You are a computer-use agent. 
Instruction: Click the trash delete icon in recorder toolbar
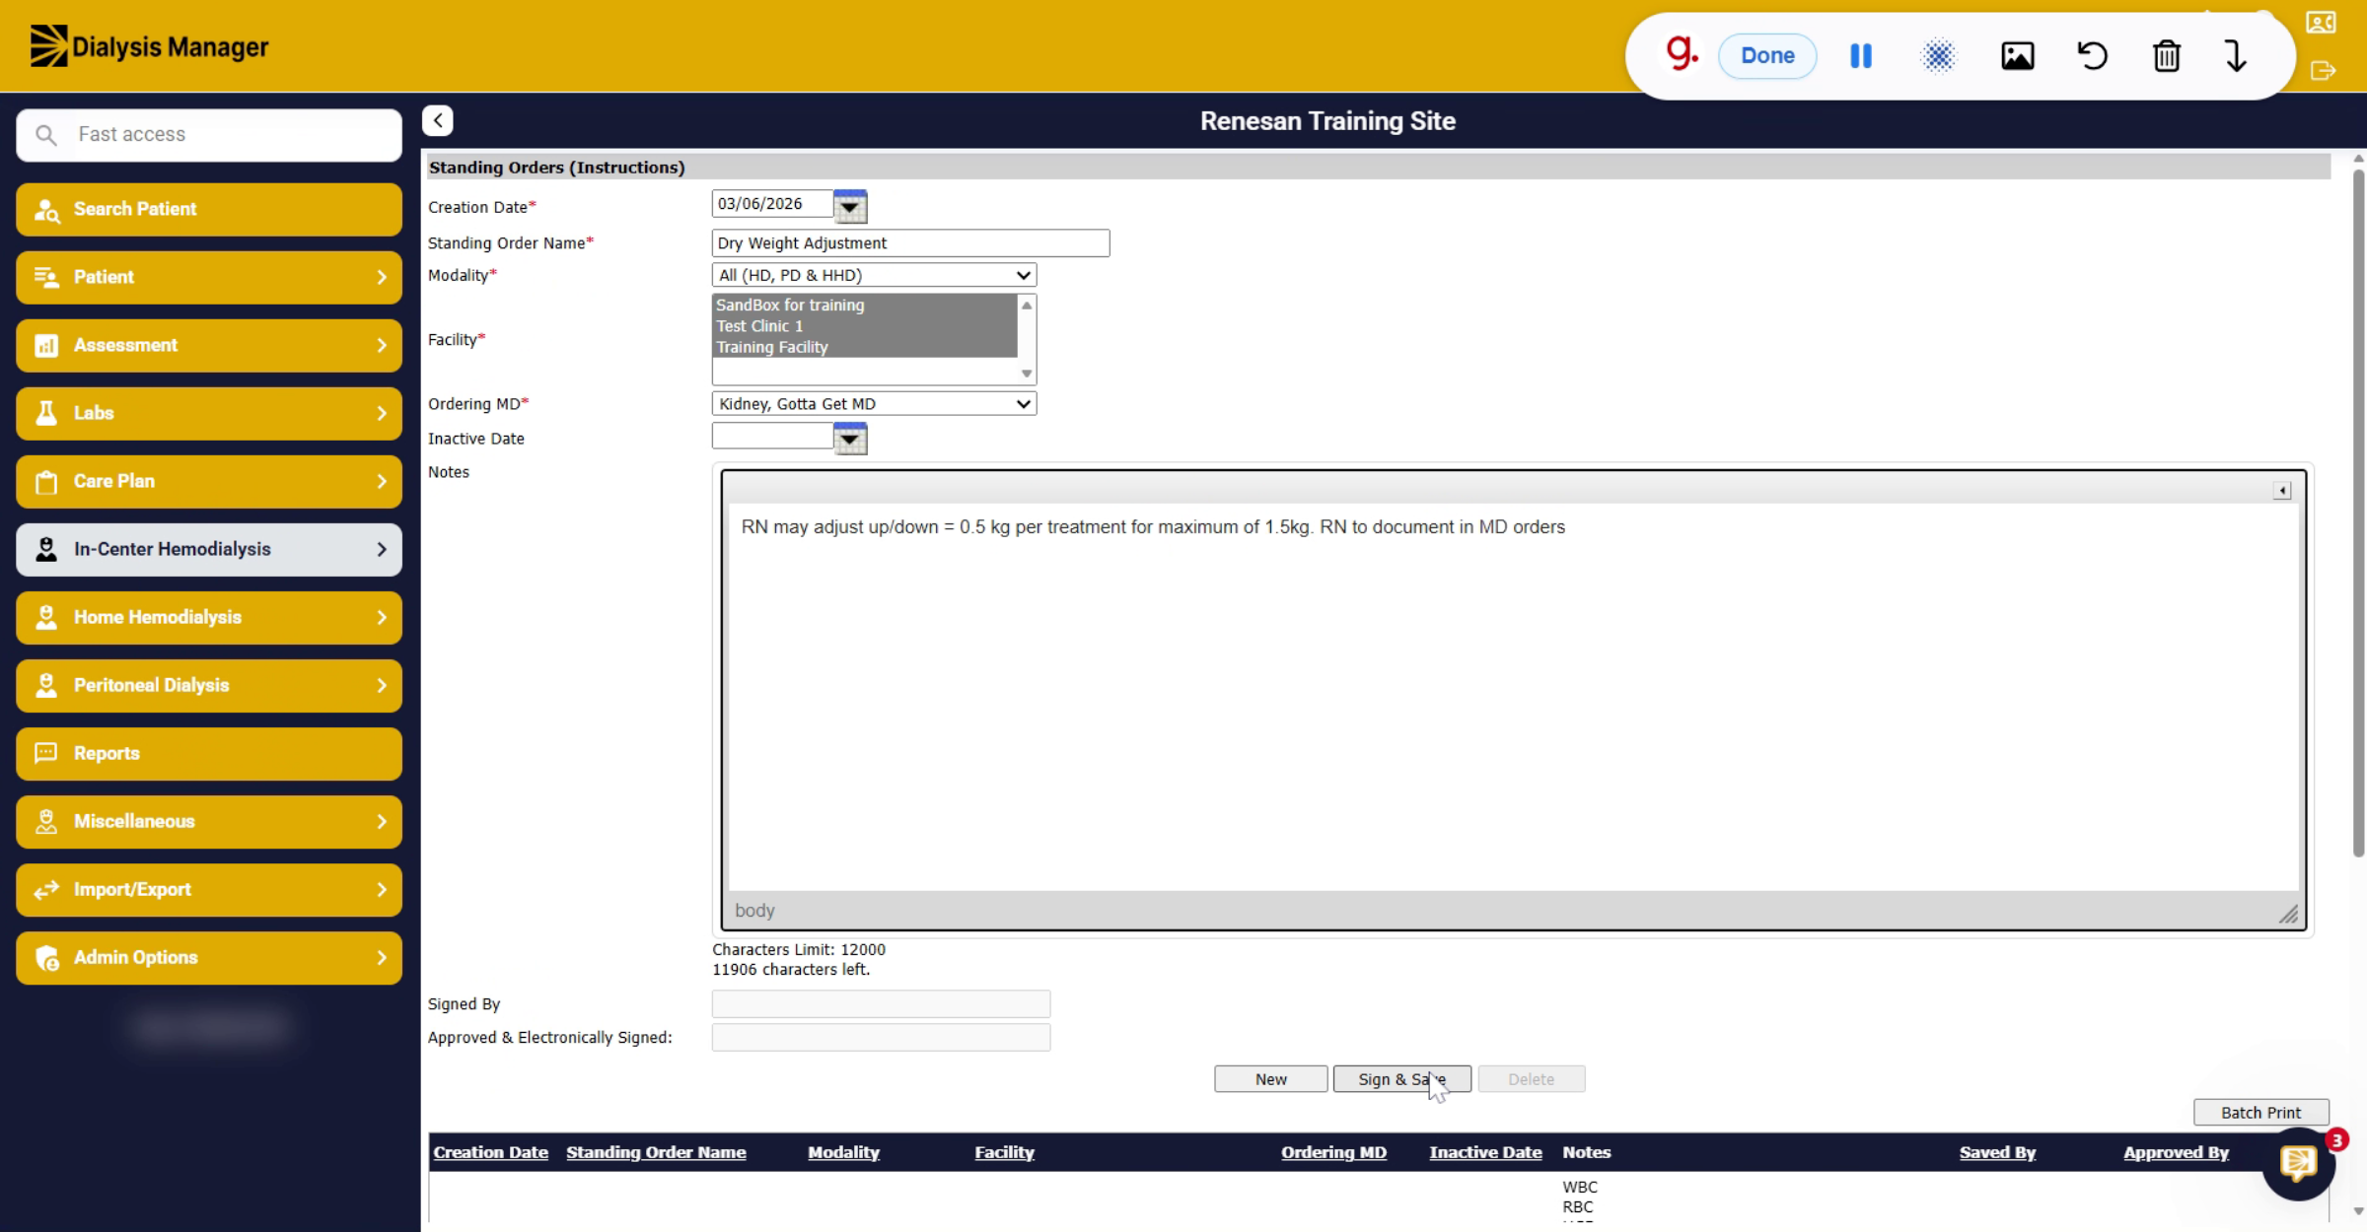[x=2166, y=56]
